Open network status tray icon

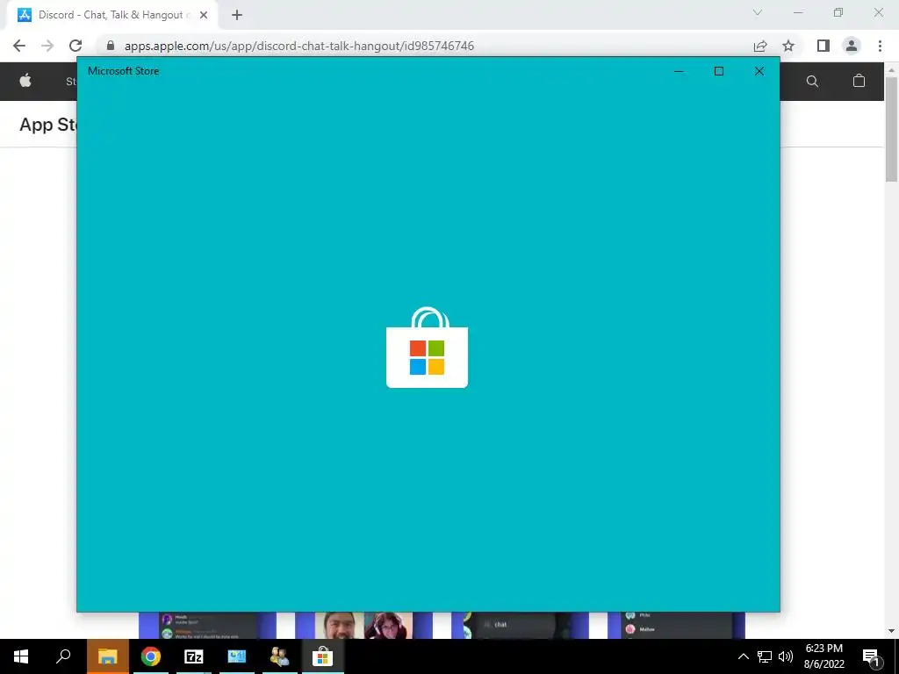765,656
